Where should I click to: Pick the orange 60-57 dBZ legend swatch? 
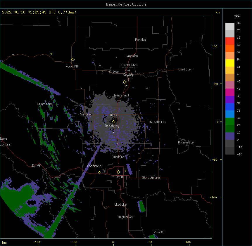[x=230, y=48]
